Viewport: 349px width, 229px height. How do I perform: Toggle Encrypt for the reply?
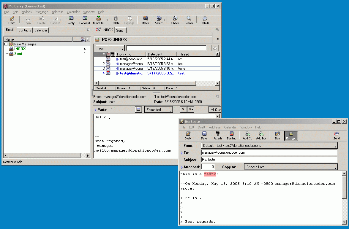coord(291,135)
